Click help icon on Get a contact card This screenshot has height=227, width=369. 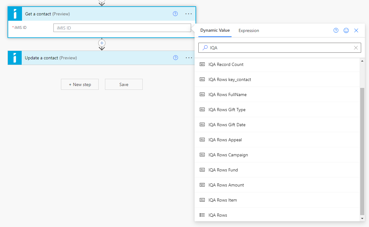click(175, 14)
